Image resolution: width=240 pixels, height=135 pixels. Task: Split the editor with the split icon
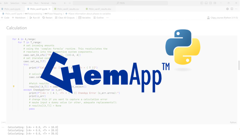232,9
